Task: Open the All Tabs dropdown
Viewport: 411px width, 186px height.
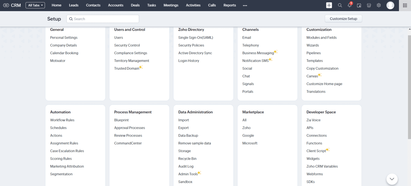Action: point(35,5)
